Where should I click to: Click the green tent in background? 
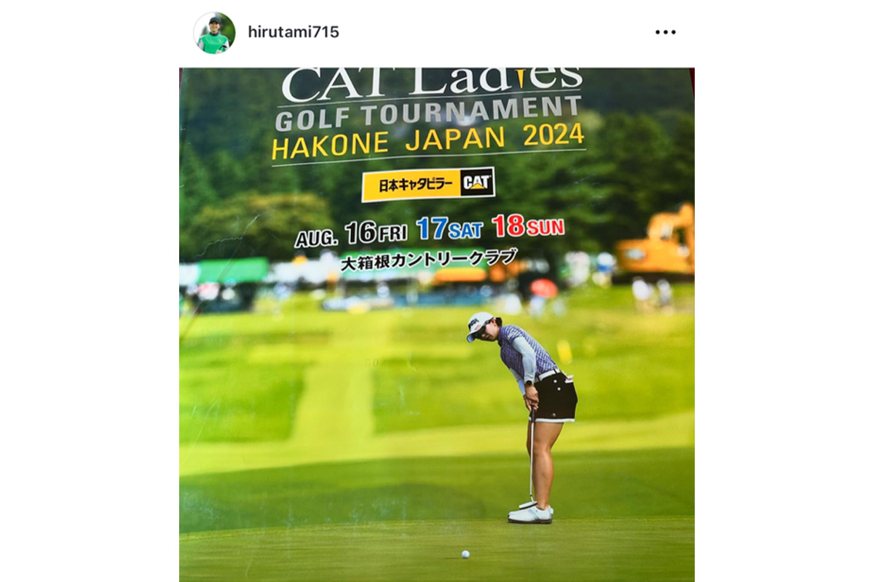pyautogui.click(x=232, y=270)
